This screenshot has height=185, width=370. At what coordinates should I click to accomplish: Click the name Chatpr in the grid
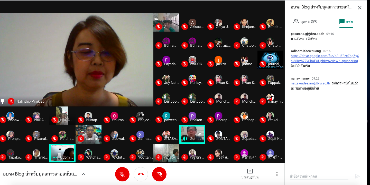tap(275, 45)
